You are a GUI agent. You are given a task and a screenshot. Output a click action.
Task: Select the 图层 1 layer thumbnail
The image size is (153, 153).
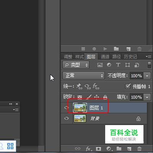80,108
